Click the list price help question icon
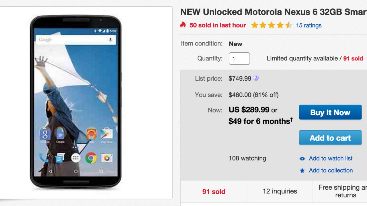Screen dimensions: 367x206 click(256, 78)
